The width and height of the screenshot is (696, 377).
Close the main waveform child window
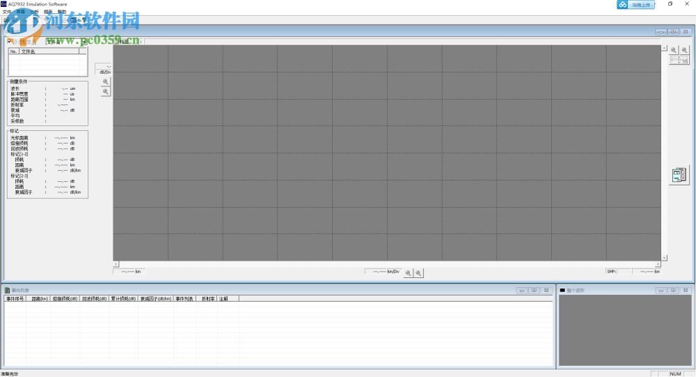(x=686, y=32)
